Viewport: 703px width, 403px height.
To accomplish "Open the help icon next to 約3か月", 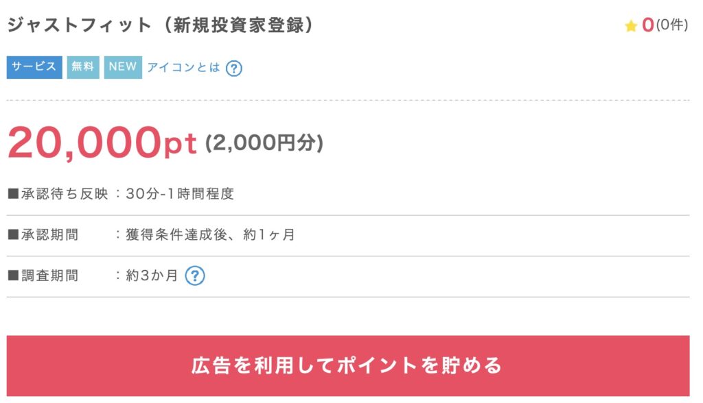I will point(195,276).
